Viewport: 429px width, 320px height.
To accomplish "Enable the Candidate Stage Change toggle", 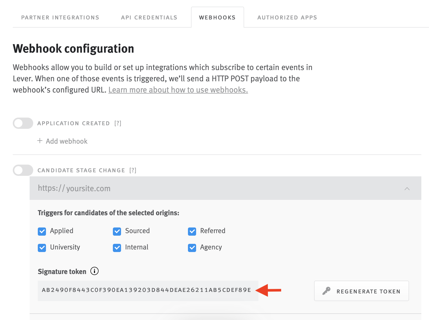I will tap(23, 170).
